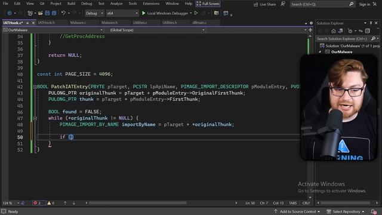The width and height of the screenshot is (382, 215).
Task: Toggle Auto Hide pin on Solution Explorer
Action: click(x=371, y=23)
